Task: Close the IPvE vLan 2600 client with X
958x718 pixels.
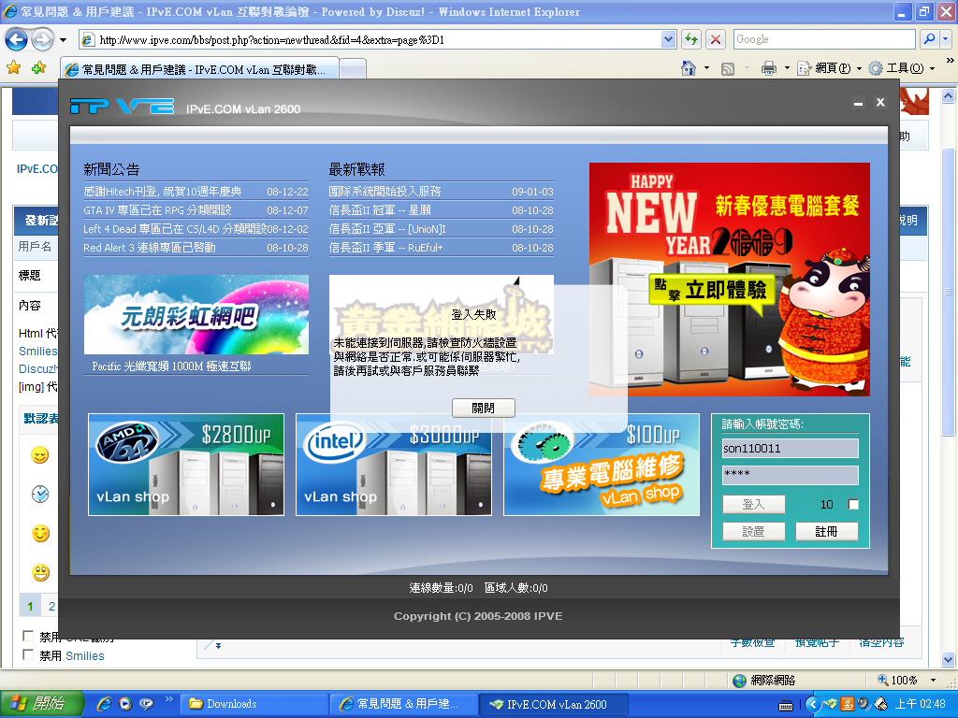Action: pyautogui.click(x=880, y=103)
